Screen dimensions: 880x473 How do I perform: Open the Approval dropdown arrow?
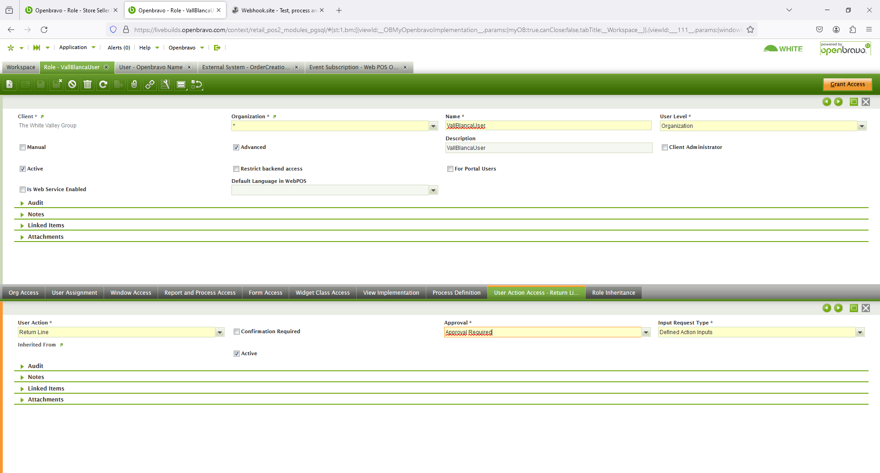point(646,332)
